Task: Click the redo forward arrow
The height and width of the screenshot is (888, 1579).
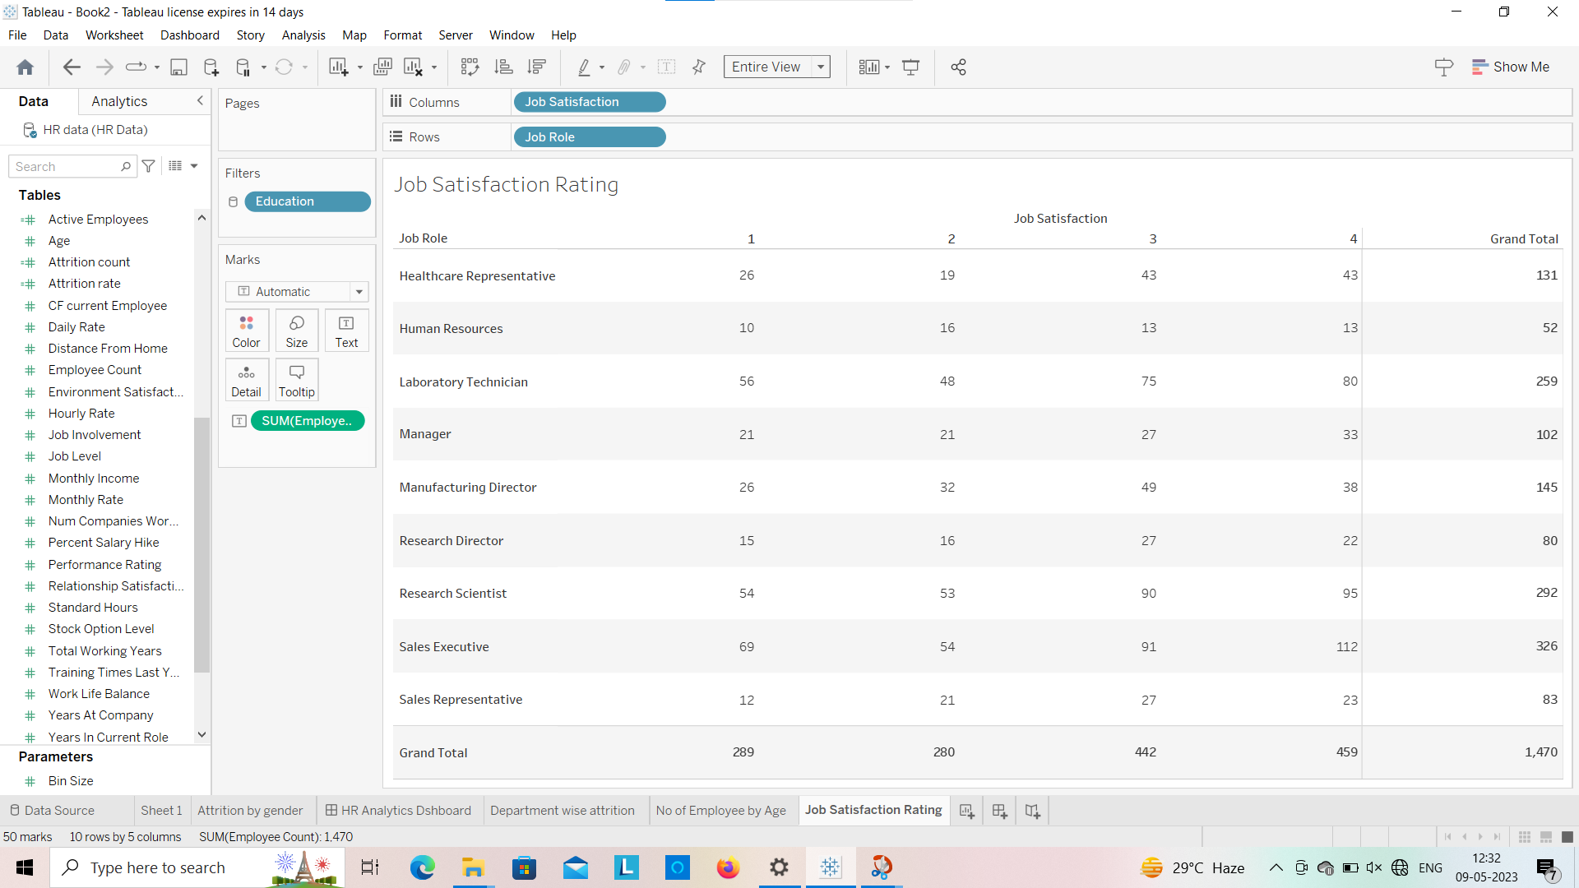Action: pos(104,67)
